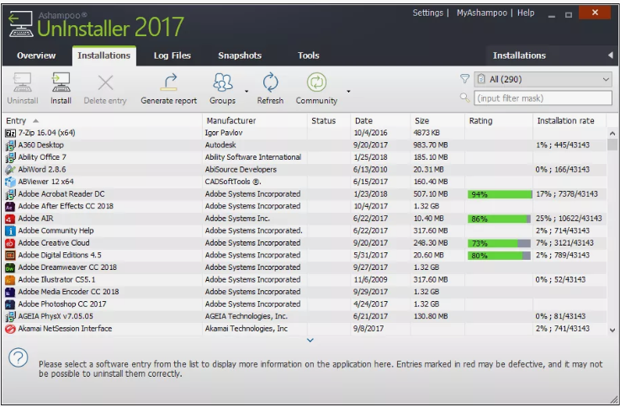Go to the Snapshots tab
The image size is (620, 407).
(x=240, y=55)
